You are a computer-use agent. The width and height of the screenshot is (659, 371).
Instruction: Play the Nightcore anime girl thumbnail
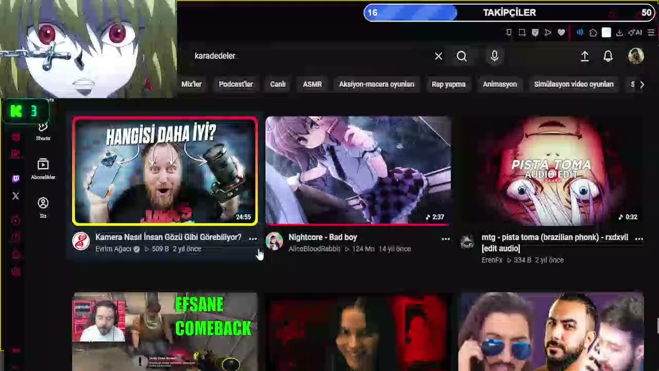point(358,171)
